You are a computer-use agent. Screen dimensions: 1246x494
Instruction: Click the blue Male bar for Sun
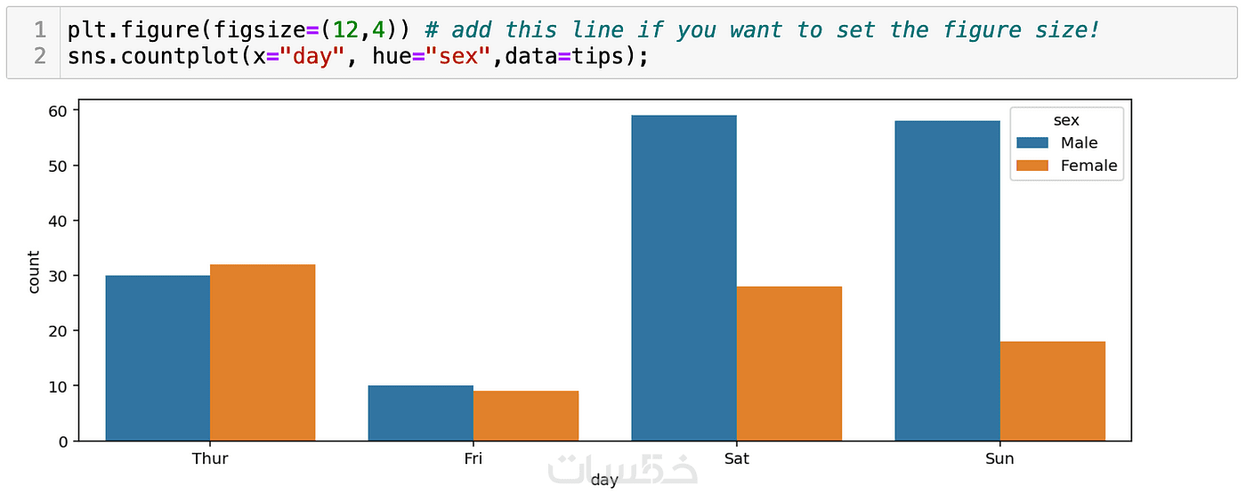pos(947,280)
